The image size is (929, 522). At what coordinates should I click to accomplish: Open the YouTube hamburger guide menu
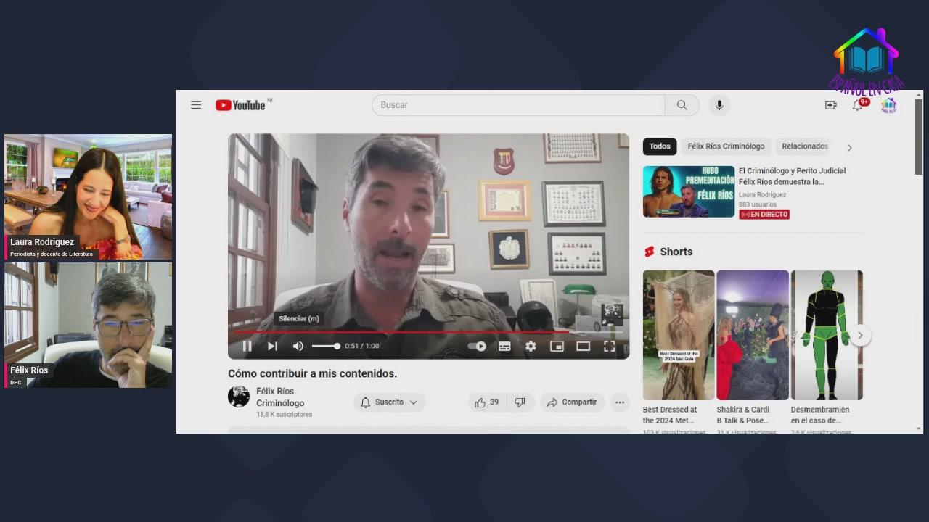click(x=196, y=105)
